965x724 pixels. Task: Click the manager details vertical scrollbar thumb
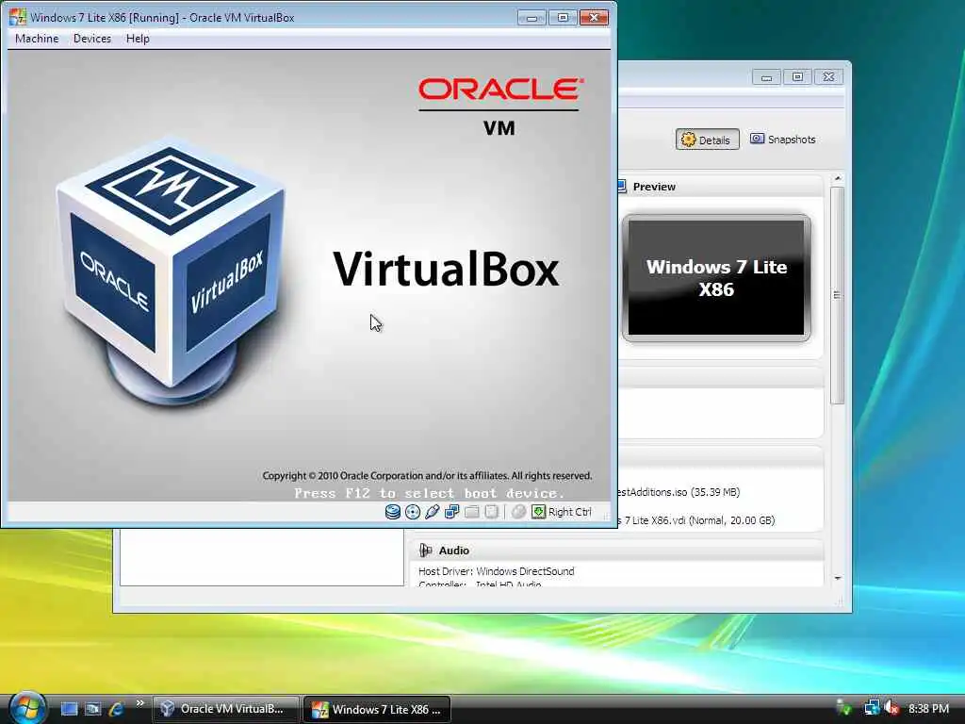[837, 295]
